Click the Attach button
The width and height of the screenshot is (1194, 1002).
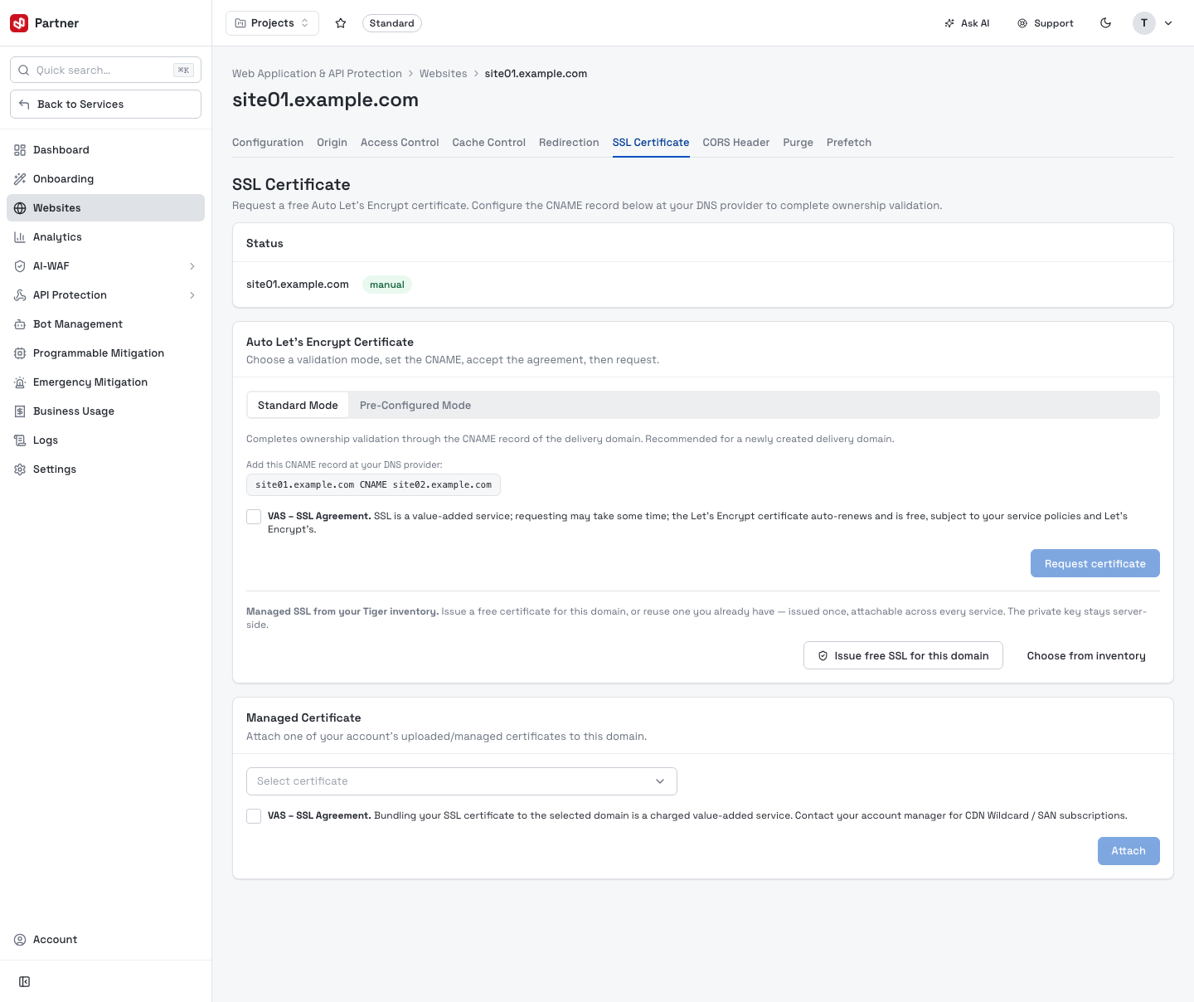click(1128, 851)
